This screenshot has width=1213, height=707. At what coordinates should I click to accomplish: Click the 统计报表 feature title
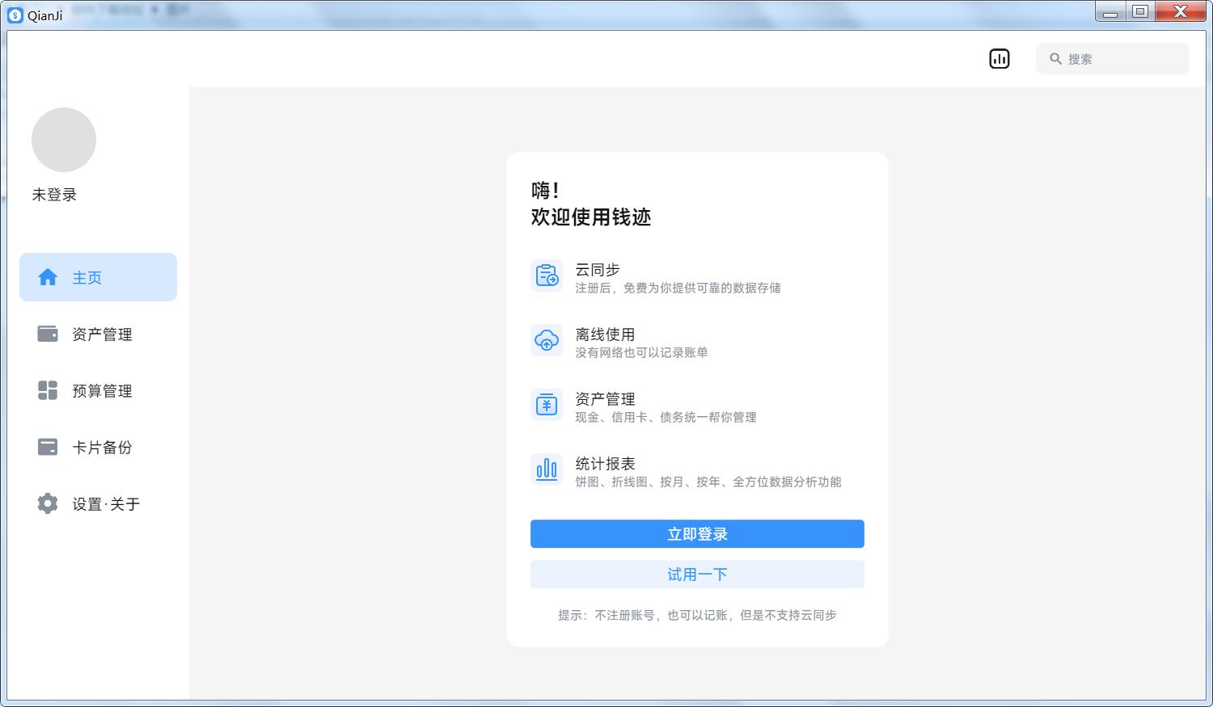coord(605,464)
